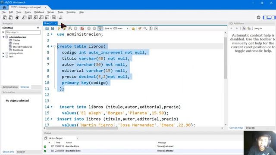The image size is (276, 155).
Task: Click the create new stored procedure icon
Action: (x=41, y=17)
